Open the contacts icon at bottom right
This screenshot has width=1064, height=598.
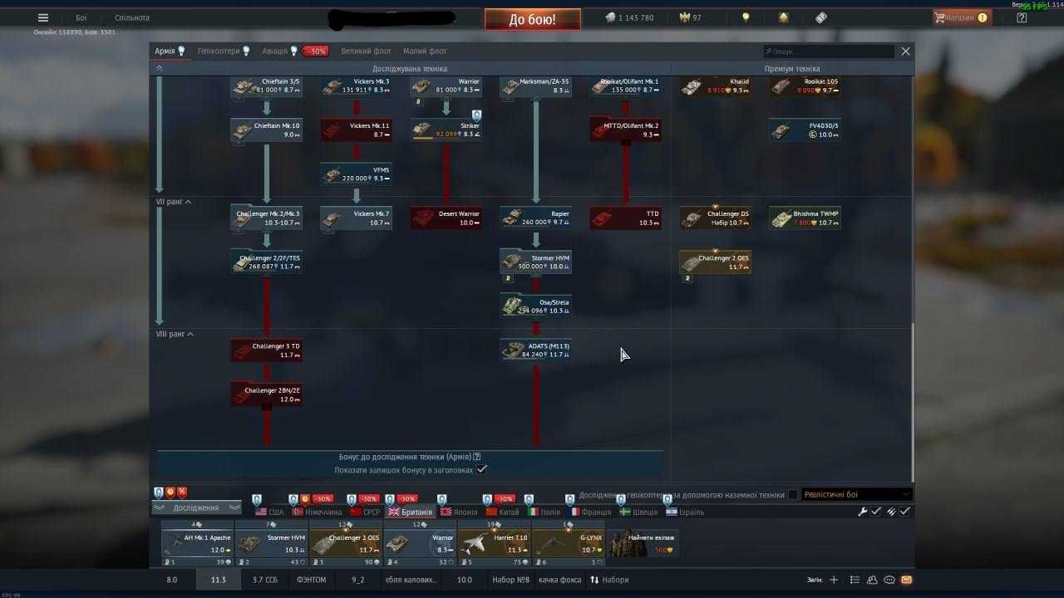[x=872, y=580]
